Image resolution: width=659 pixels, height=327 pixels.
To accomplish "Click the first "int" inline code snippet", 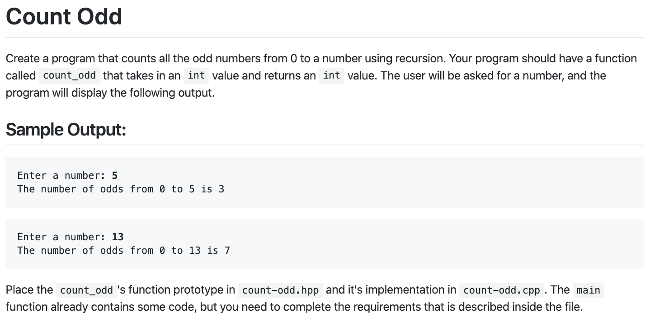I will pos(196,75).
